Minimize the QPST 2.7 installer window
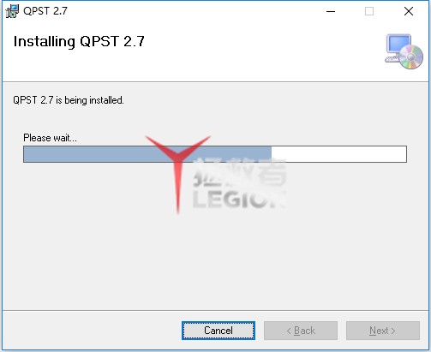431x352 pixels. click(331, 11)
